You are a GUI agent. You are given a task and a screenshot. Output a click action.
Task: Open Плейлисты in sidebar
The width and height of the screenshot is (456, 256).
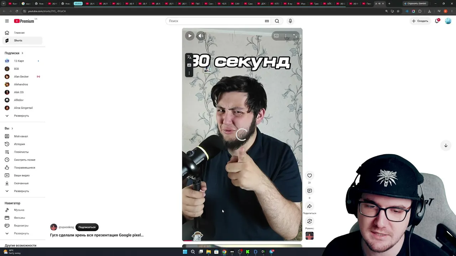tap(22, 152)
